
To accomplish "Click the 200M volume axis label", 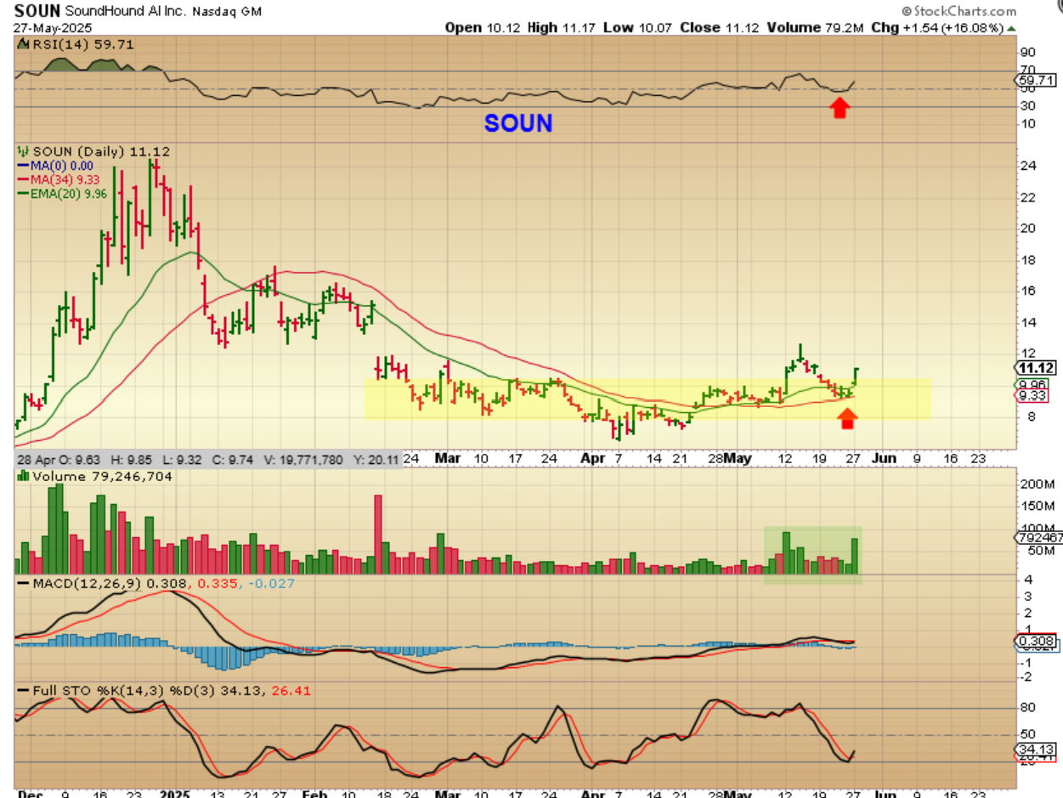I will pyautogui.click(x=1037, y=484).
